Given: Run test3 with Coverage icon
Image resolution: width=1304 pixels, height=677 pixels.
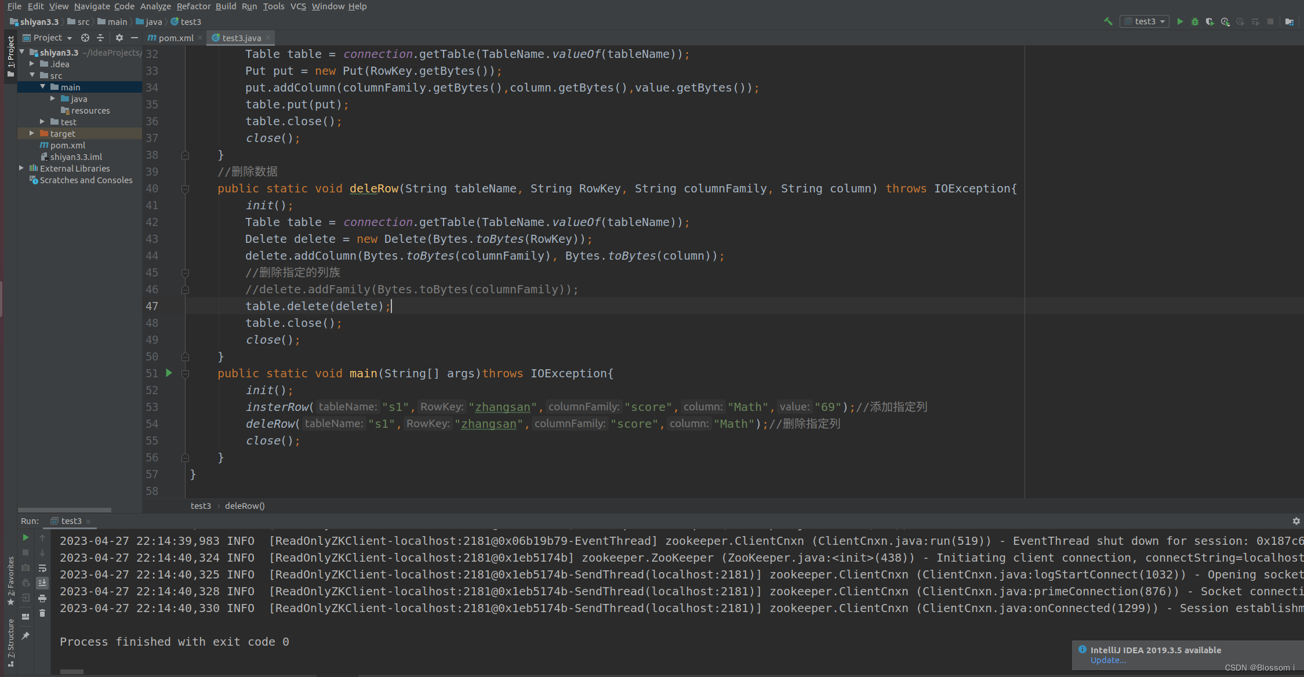Looking at the screenshot, I should [x=1210, y=21].
